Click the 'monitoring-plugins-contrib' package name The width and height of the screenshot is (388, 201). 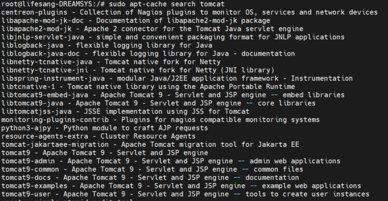[x=55, y=120]
